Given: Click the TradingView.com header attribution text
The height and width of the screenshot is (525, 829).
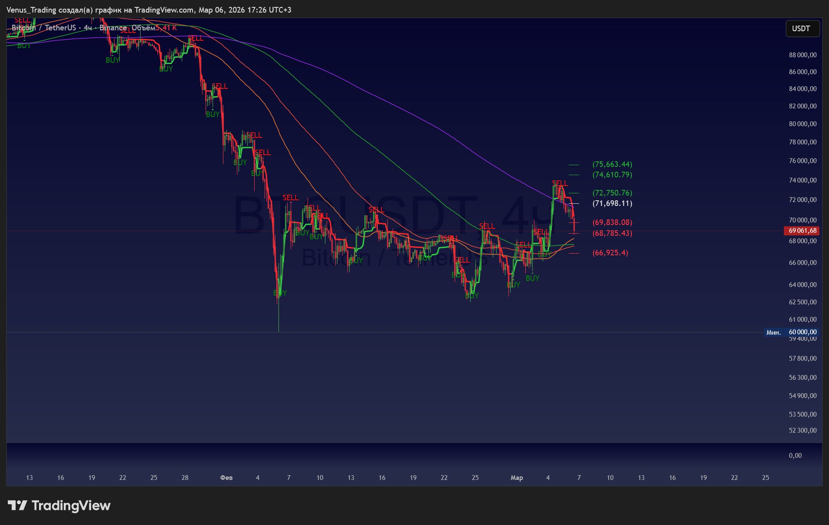Looking at the screenshot, I should coord(149,10).
